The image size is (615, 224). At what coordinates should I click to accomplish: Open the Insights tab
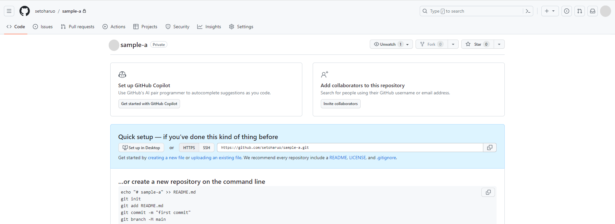pos(209,27)
